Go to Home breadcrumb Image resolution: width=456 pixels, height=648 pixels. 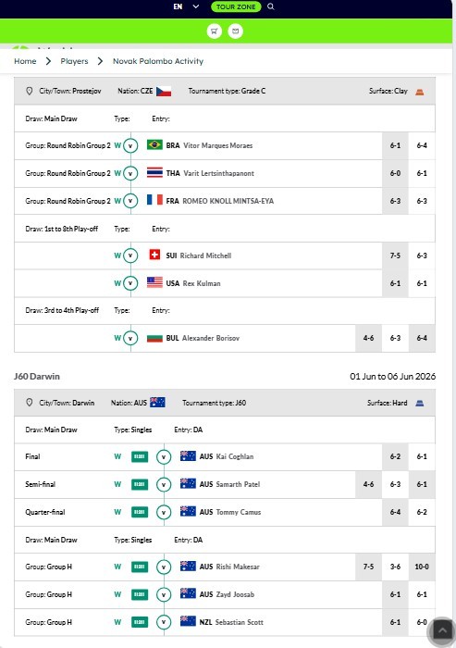point(25,61)
